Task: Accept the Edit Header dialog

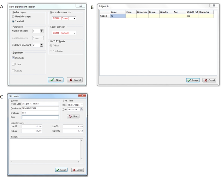Action: (x=61, y=170)
